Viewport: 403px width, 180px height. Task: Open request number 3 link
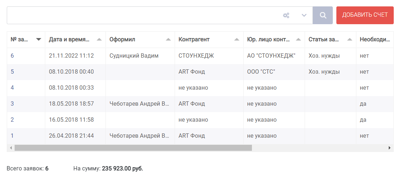click(12, 104)
